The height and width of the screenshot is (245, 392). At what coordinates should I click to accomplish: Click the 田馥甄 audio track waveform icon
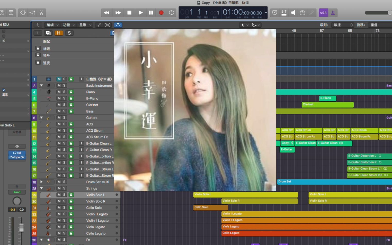48,79
